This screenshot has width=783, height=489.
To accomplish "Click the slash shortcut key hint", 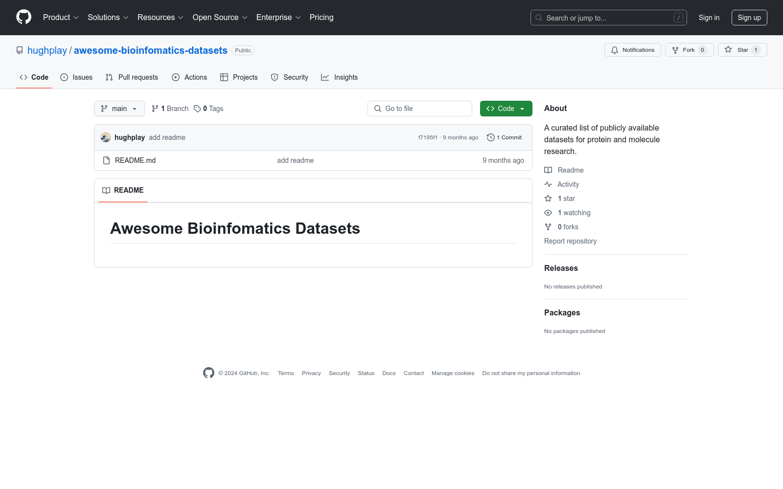I will tap(678, 18).
